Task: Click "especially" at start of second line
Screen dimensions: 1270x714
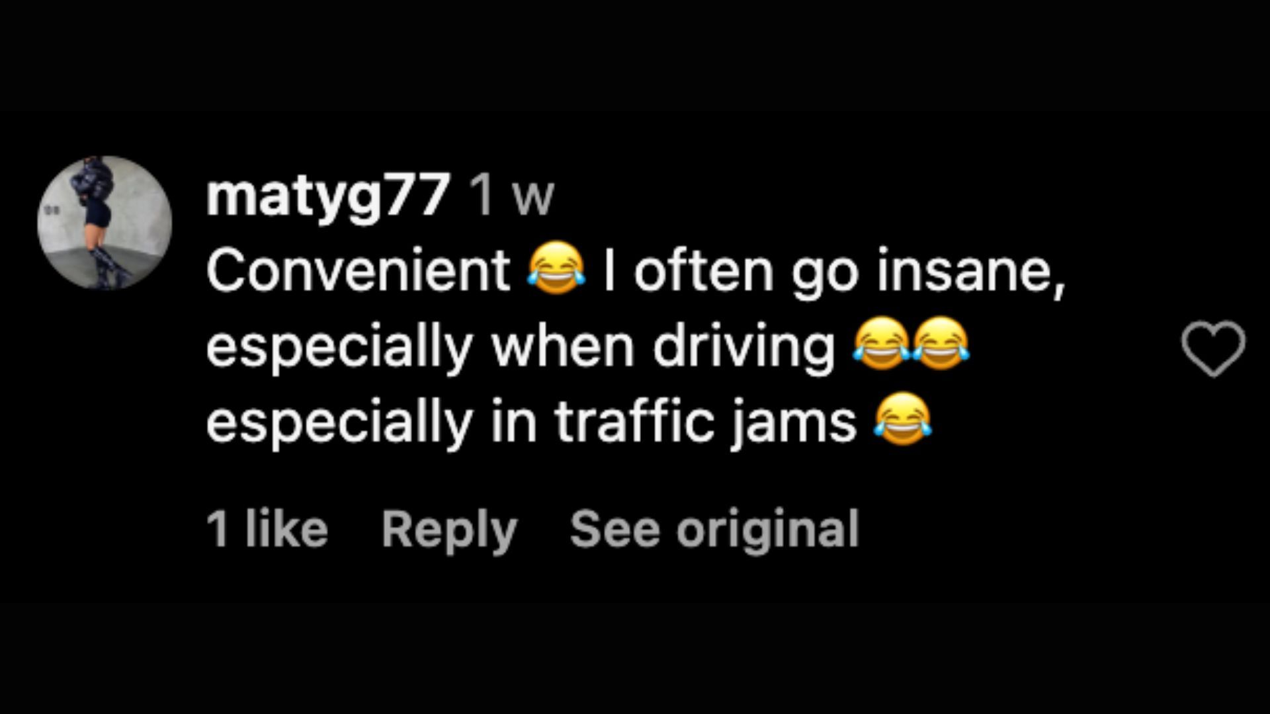Action: click(340, 348)
